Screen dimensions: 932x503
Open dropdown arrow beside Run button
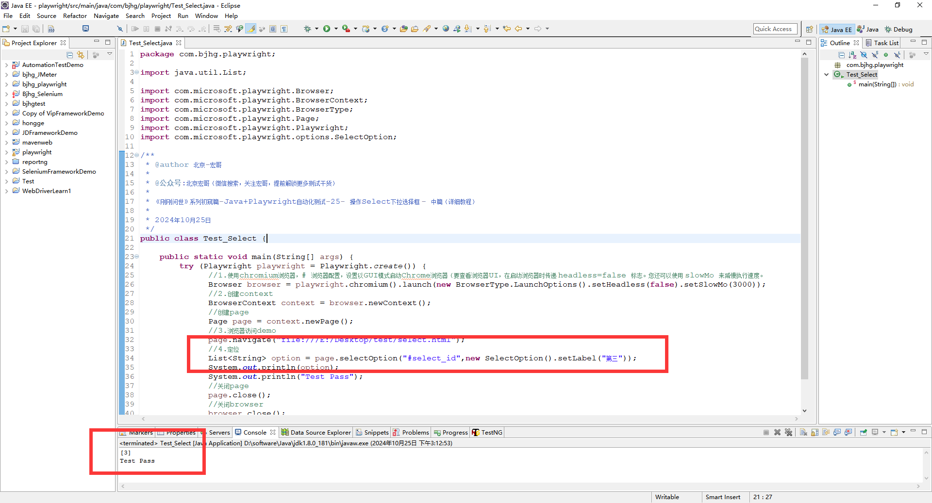point(335,29)
